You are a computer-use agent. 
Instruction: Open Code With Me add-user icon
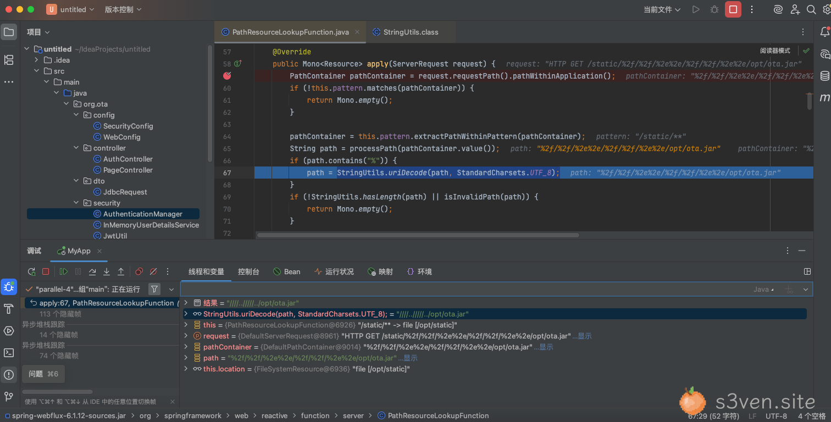click(795, 9)
